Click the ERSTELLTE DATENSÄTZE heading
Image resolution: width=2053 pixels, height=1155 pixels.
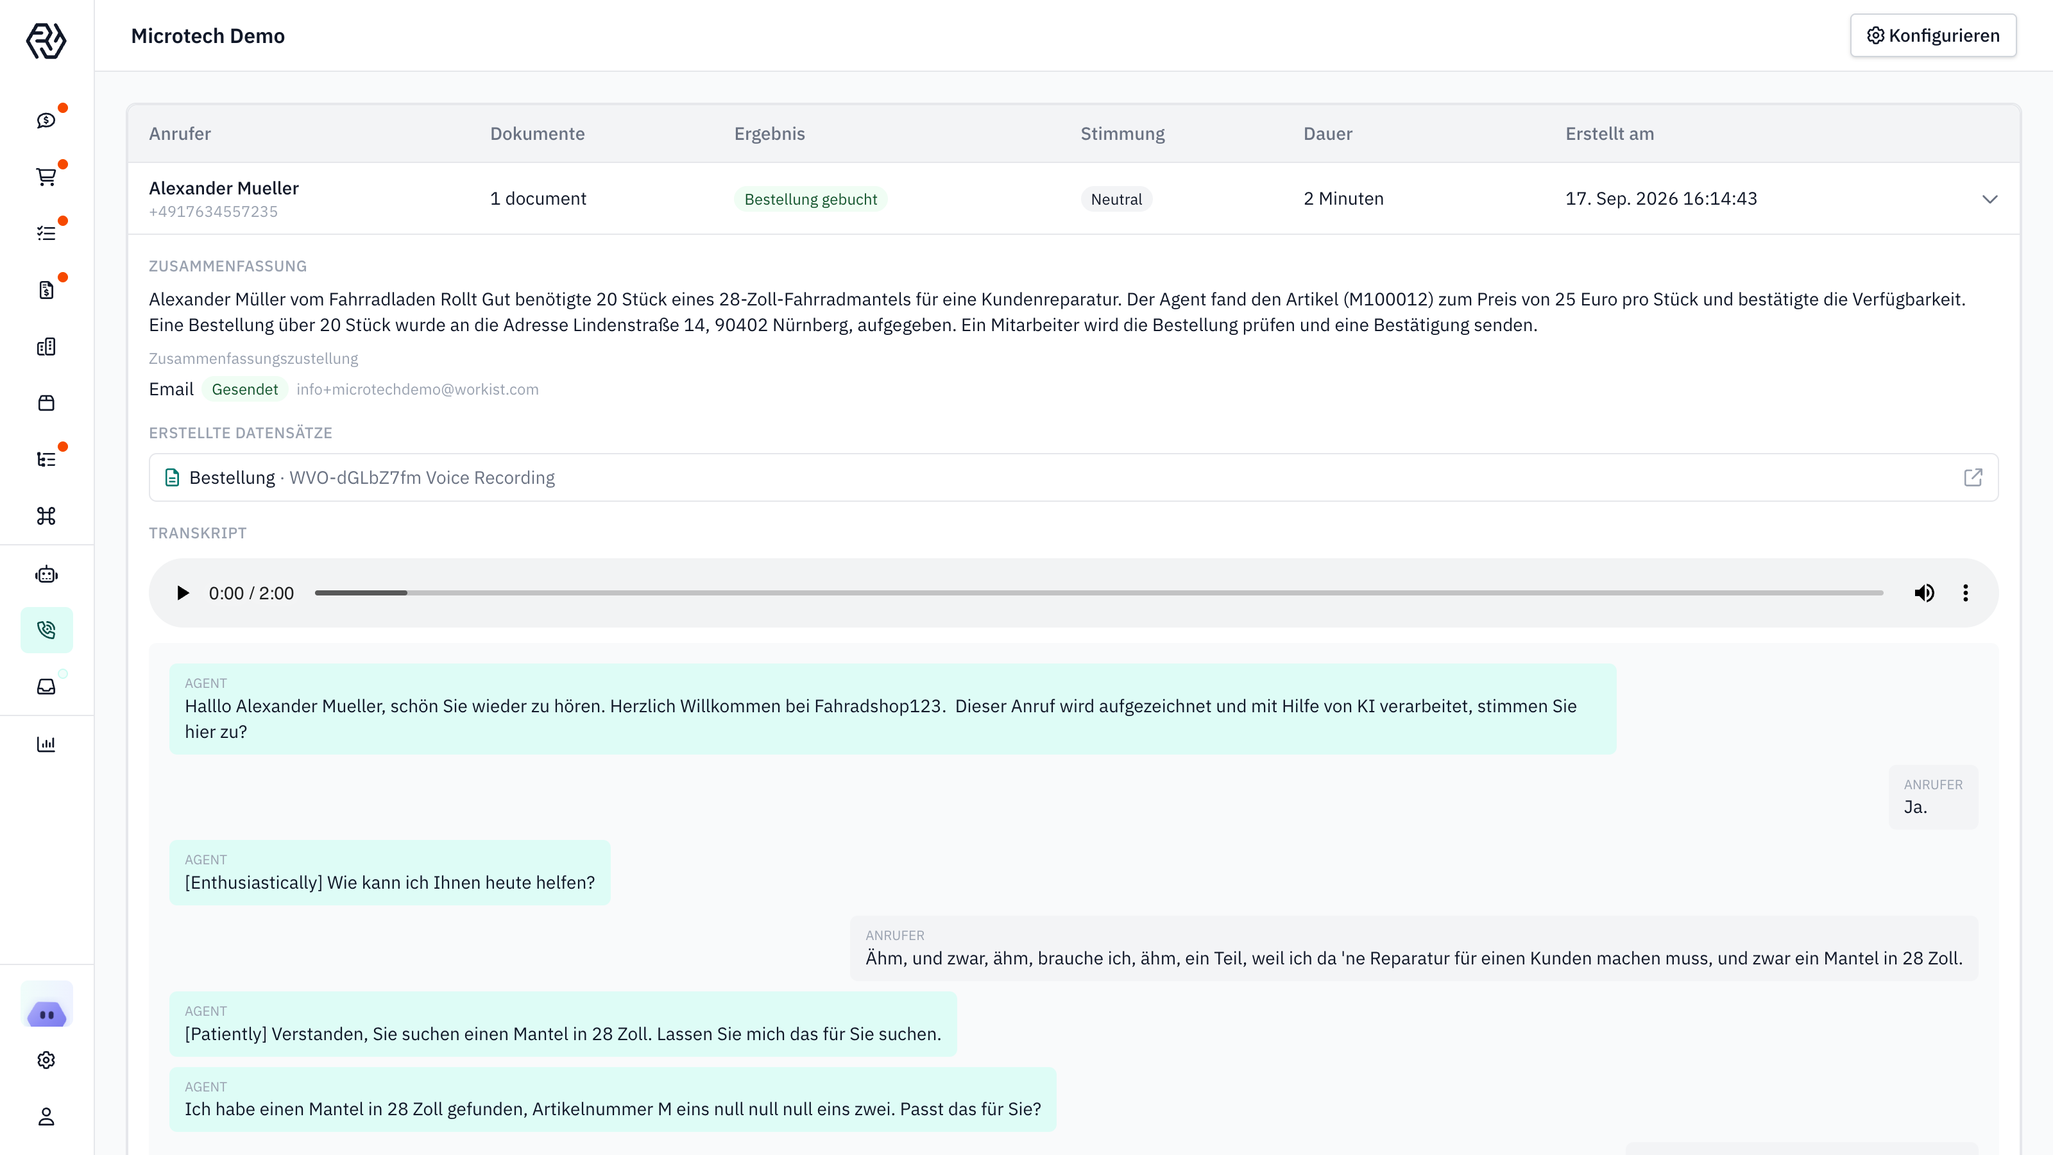pos(241,433)
